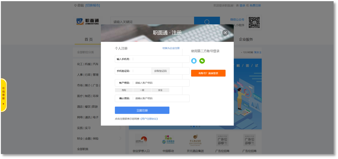Image resolution: width=338 pixels, height=159 pixels.
Task: Click the QQ login icon
Action: [194, 61]
